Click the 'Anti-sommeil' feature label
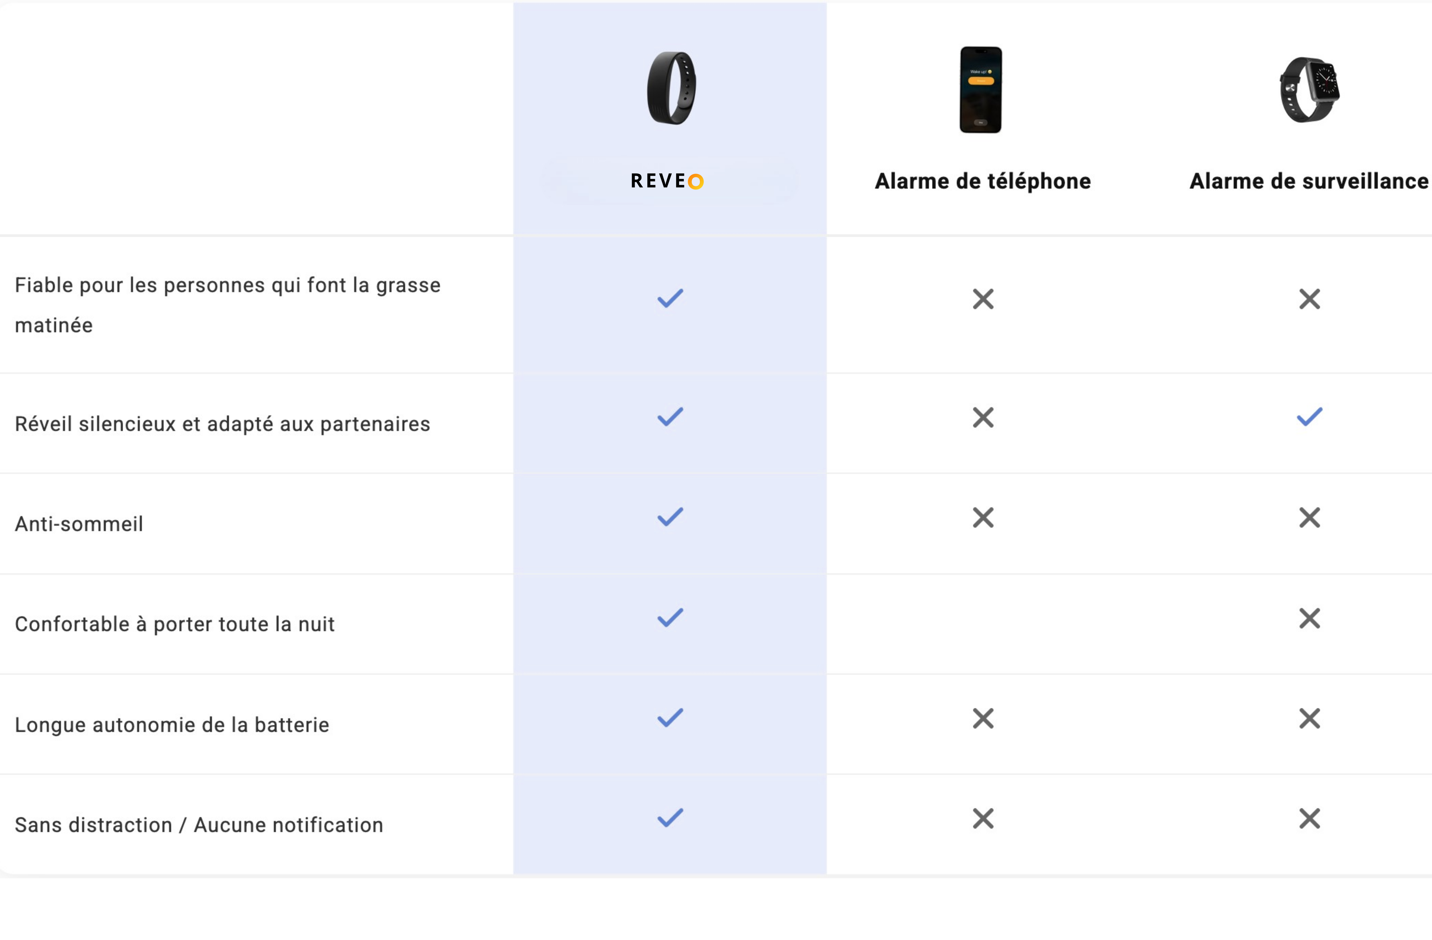This screenshot has width=1432, height=940. (x=79, y=524)
